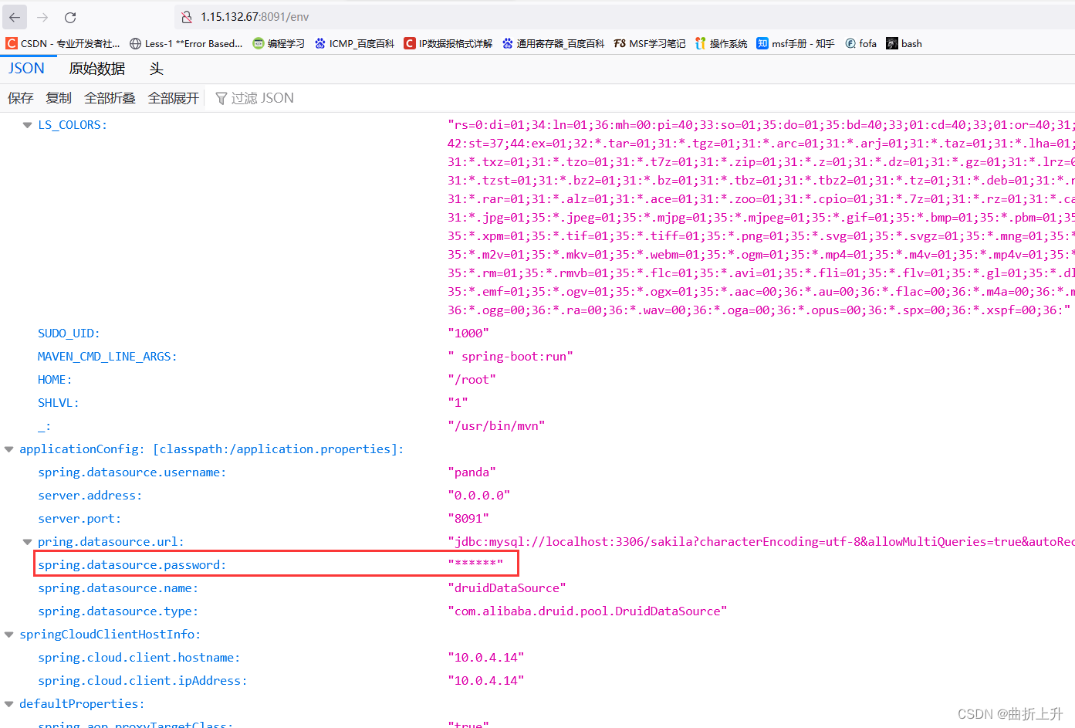Click the "panda" username value
1075x728 pixels.
coord(472,472)
